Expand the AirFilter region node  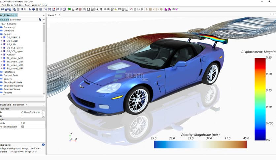click(1, 55)
